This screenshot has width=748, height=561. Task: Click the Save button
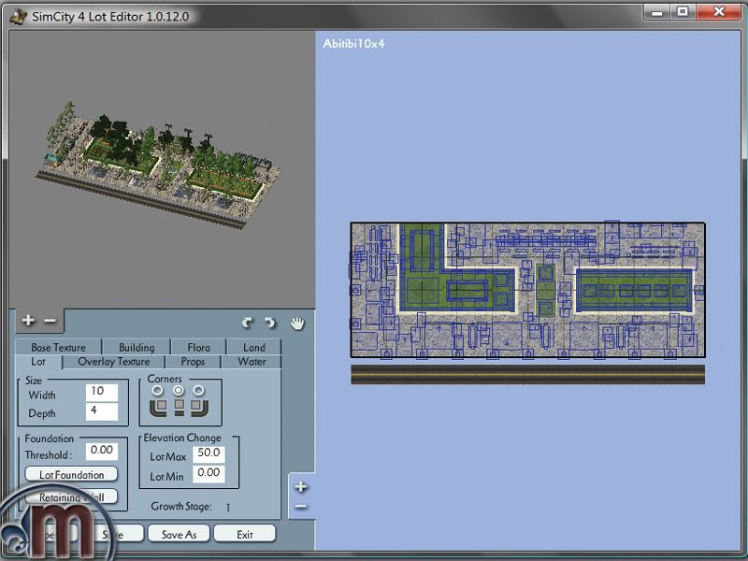112,534
